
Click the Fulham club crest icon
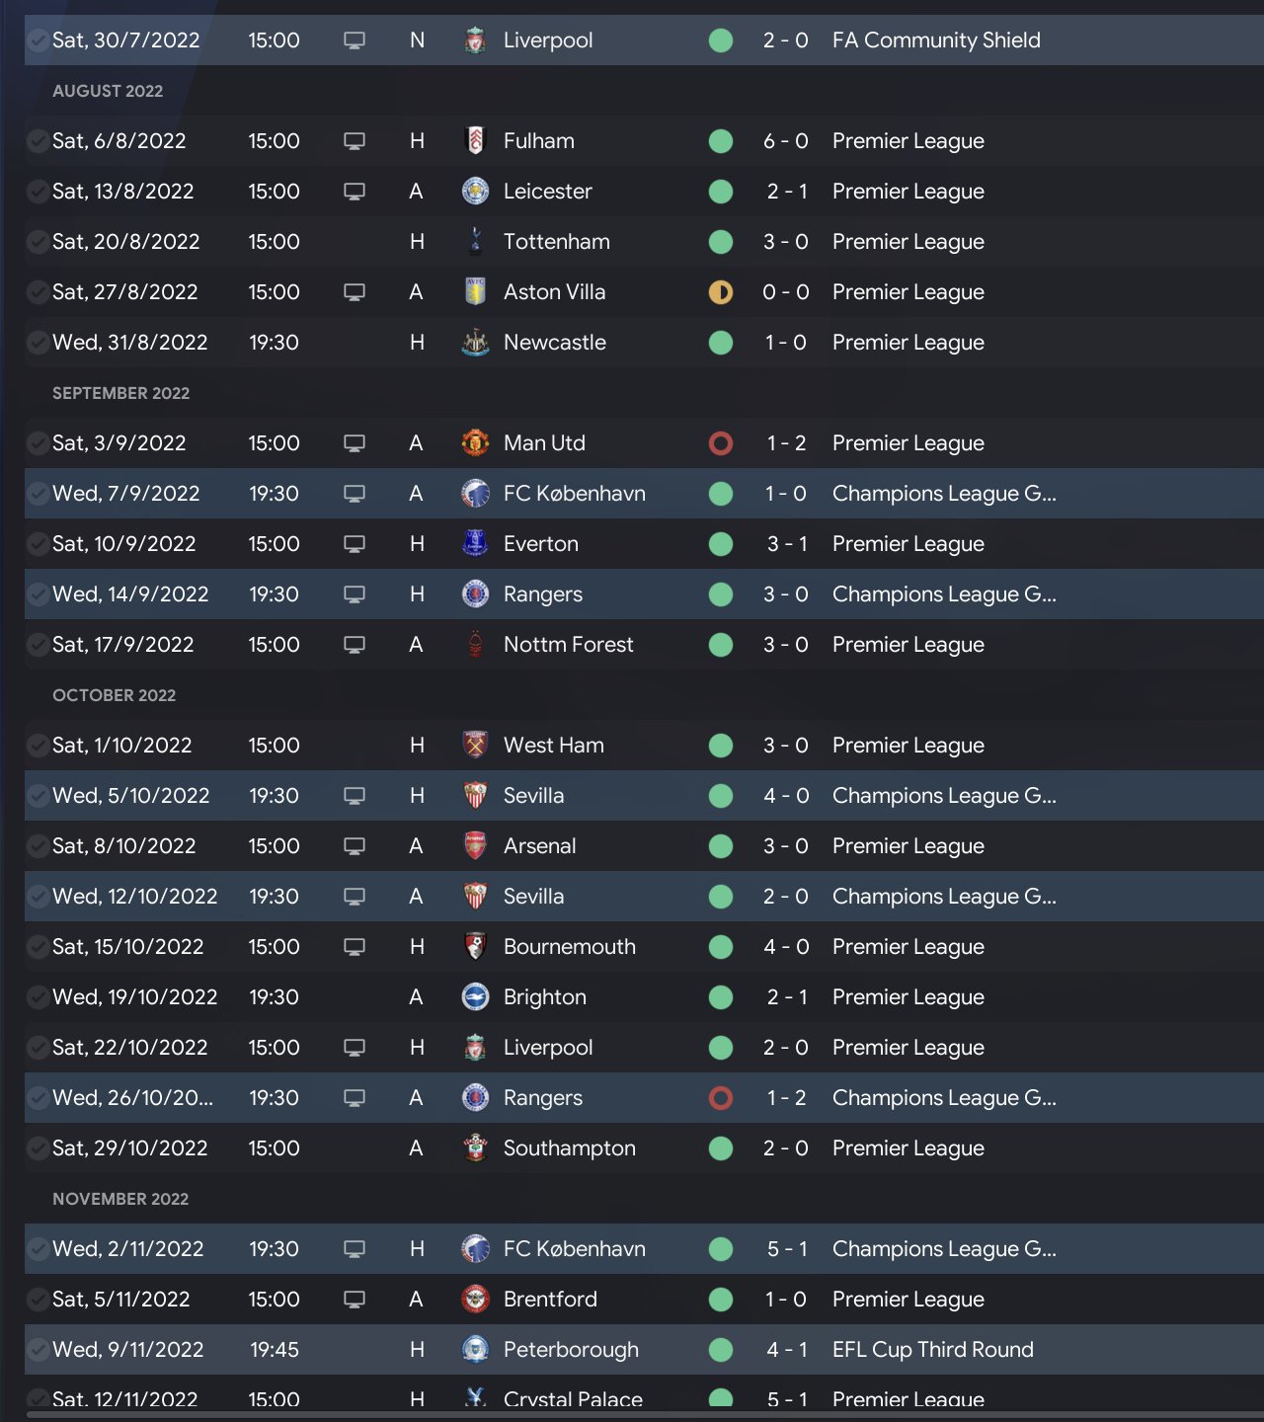[475, 141]
